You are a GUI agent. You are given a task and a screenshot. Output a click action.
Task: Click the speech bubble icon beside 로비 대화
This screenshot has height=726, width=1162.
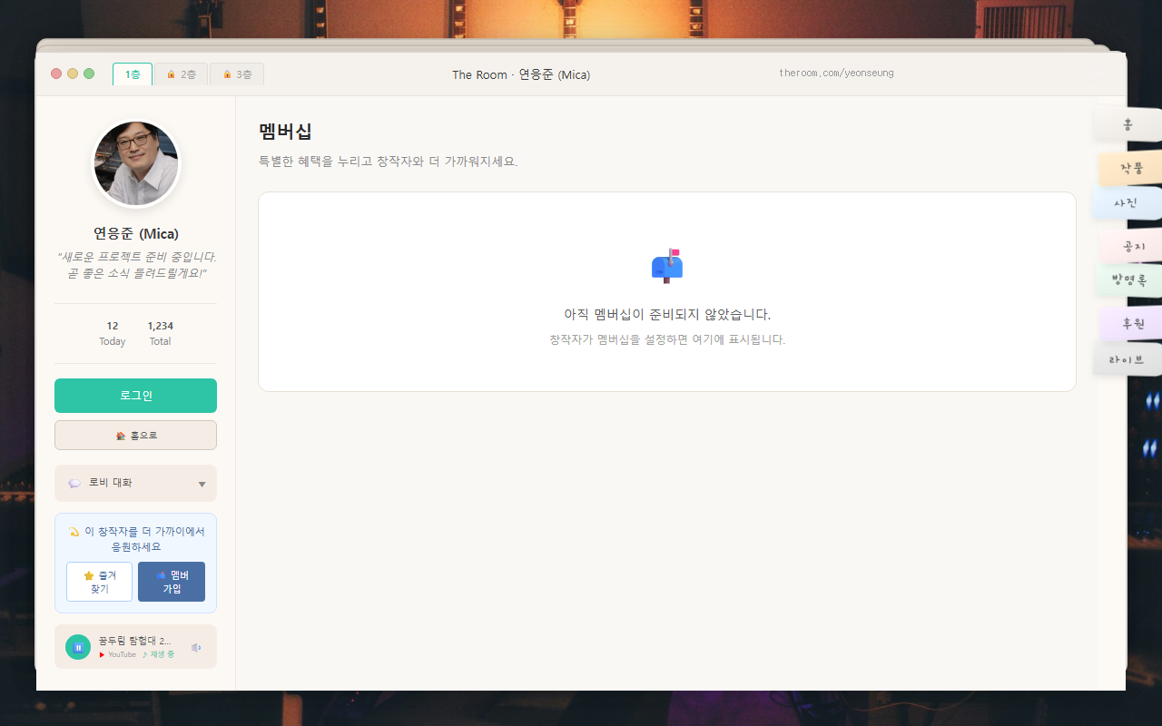coord(74,483)
